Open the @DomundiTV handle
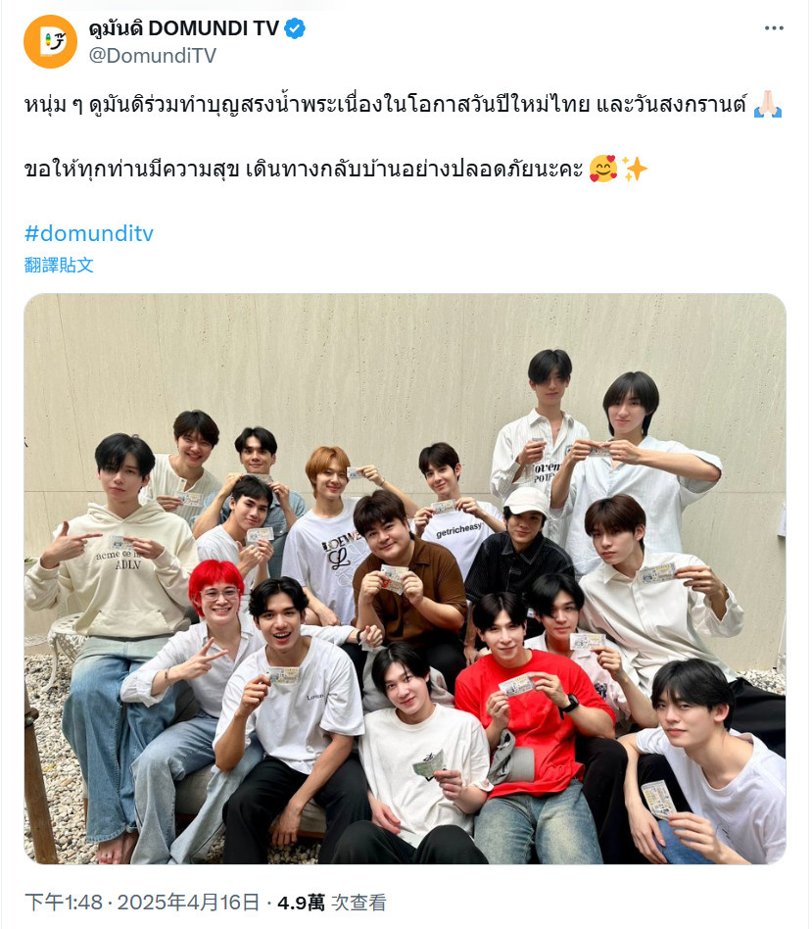 pyautogui.click(x=152, y=55)
